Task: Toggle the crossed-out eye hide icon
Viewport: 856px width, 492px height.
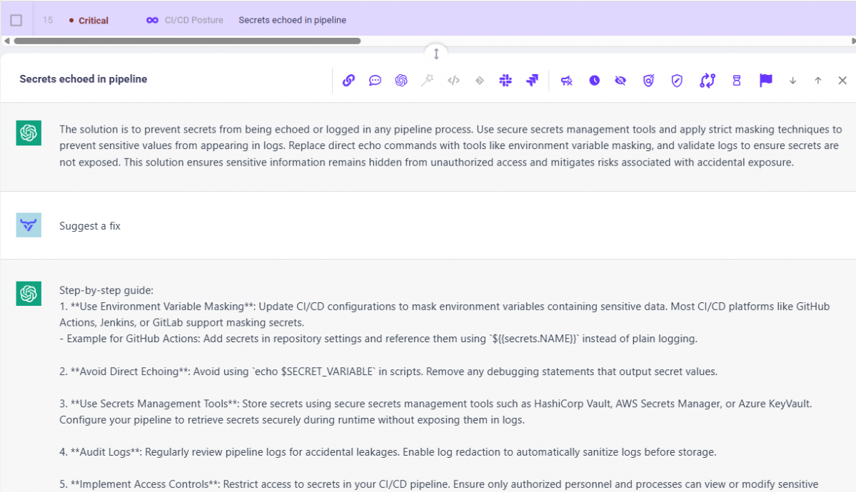Action: (620, 81)
